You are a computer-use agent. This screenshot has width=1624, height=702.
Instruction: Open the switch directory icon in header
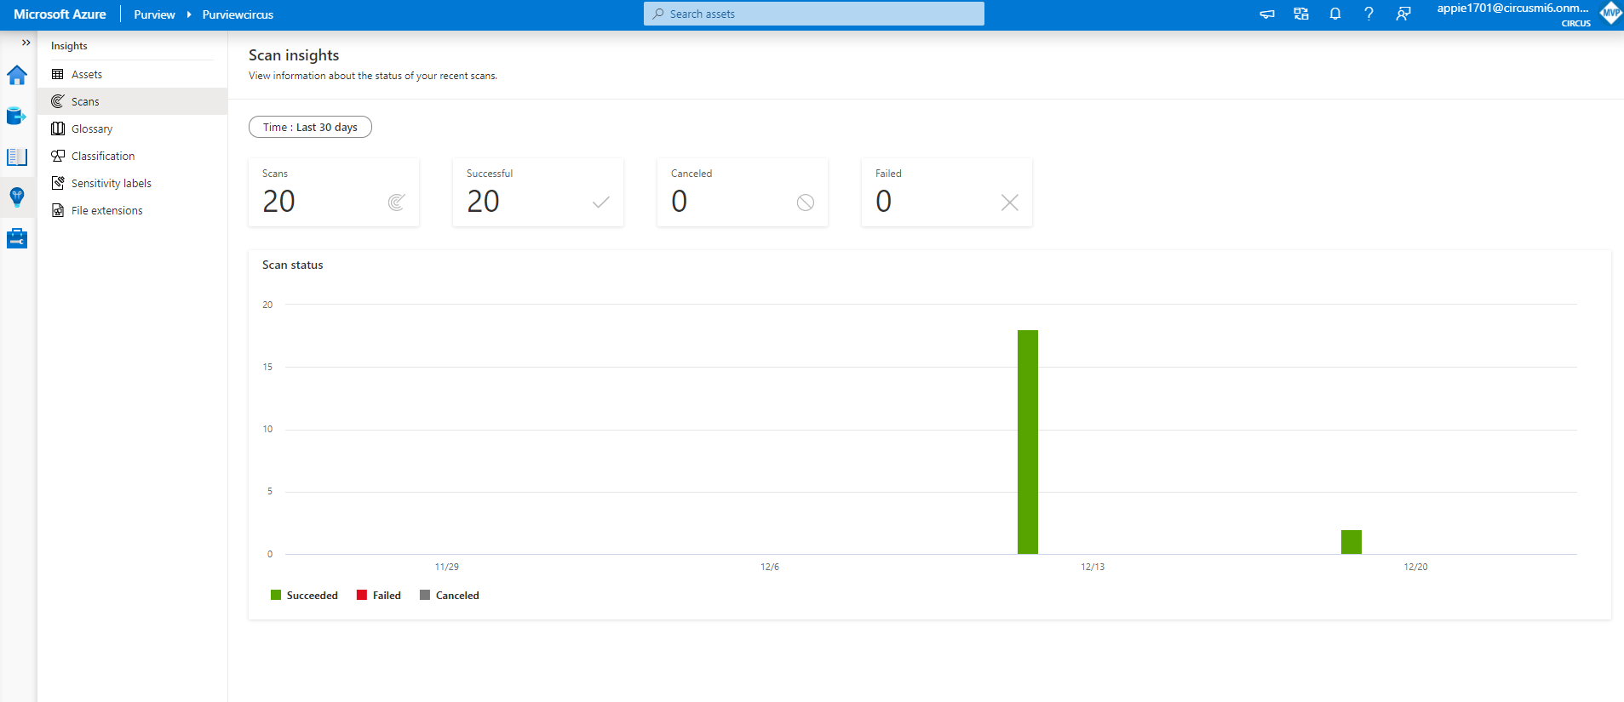pyautogui.click(x=1301, y=14)
